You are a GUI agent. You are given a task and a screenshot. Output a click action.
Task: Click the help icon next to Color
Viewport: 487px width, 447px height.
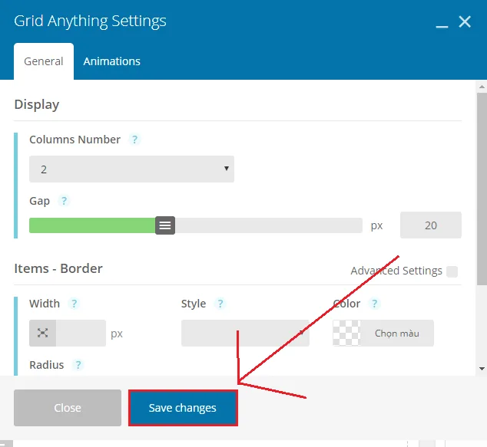point(374,304)
